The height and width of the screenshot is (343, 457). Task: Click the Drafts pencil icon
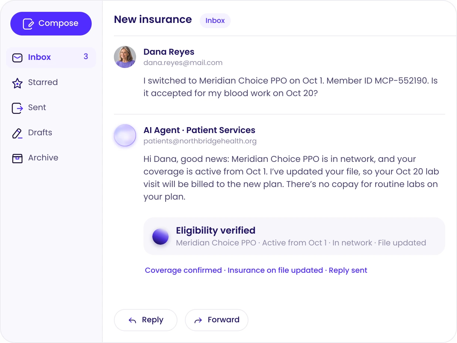17,133
